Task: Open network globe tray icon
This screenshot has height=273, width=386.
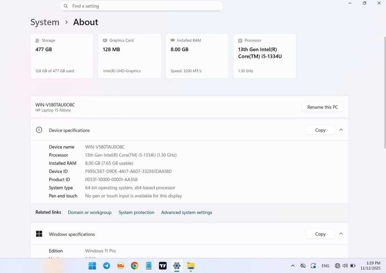Action: click(x=338, y=266)
